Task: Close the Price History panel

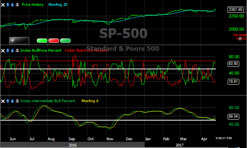Action: [x=3, y=5]
